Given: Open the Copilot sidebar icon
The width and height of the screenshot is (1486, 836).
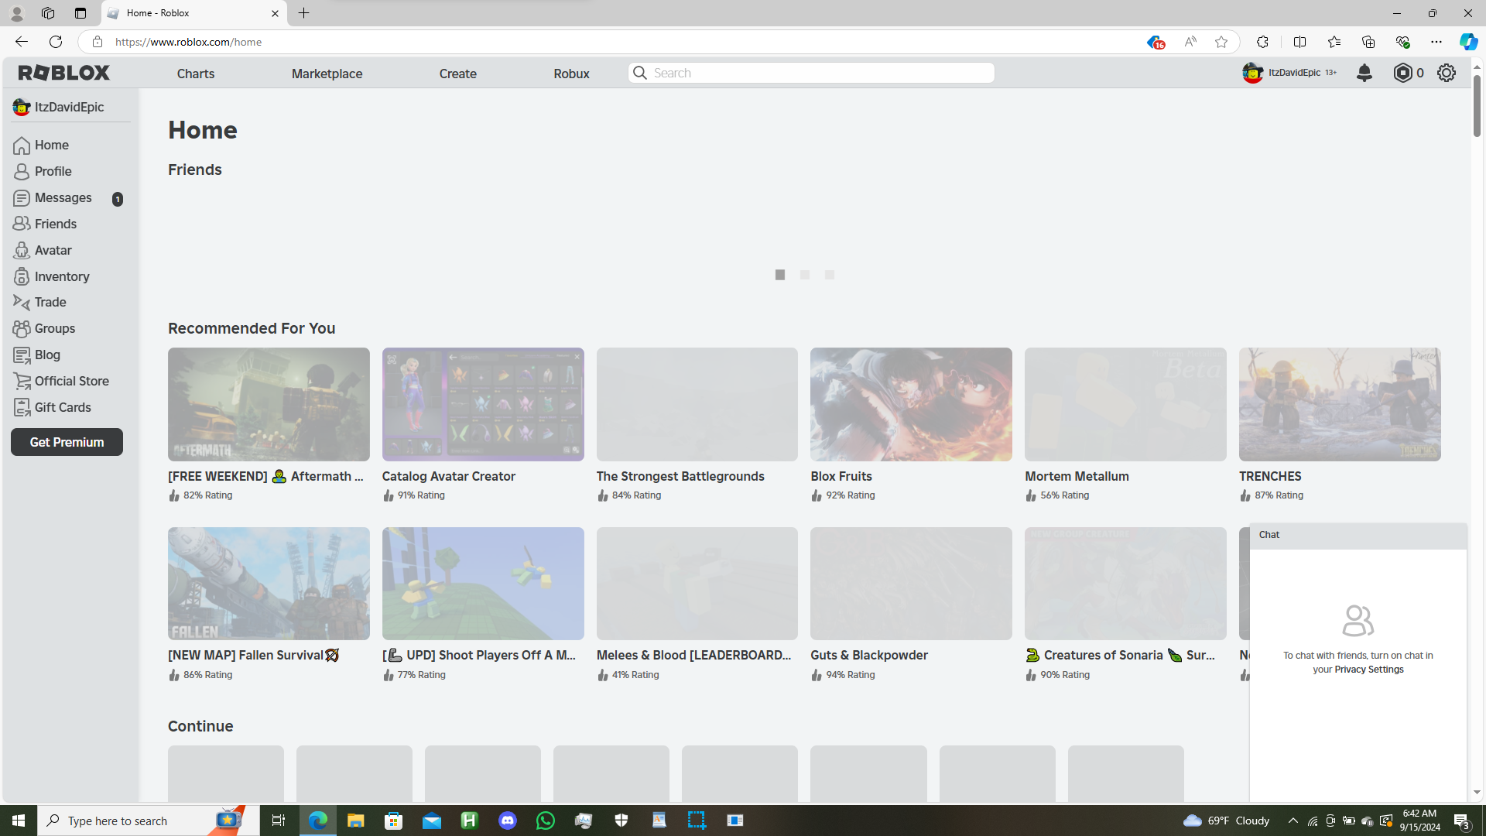Looking at the screenshot, I should (x=1467, y=42).
